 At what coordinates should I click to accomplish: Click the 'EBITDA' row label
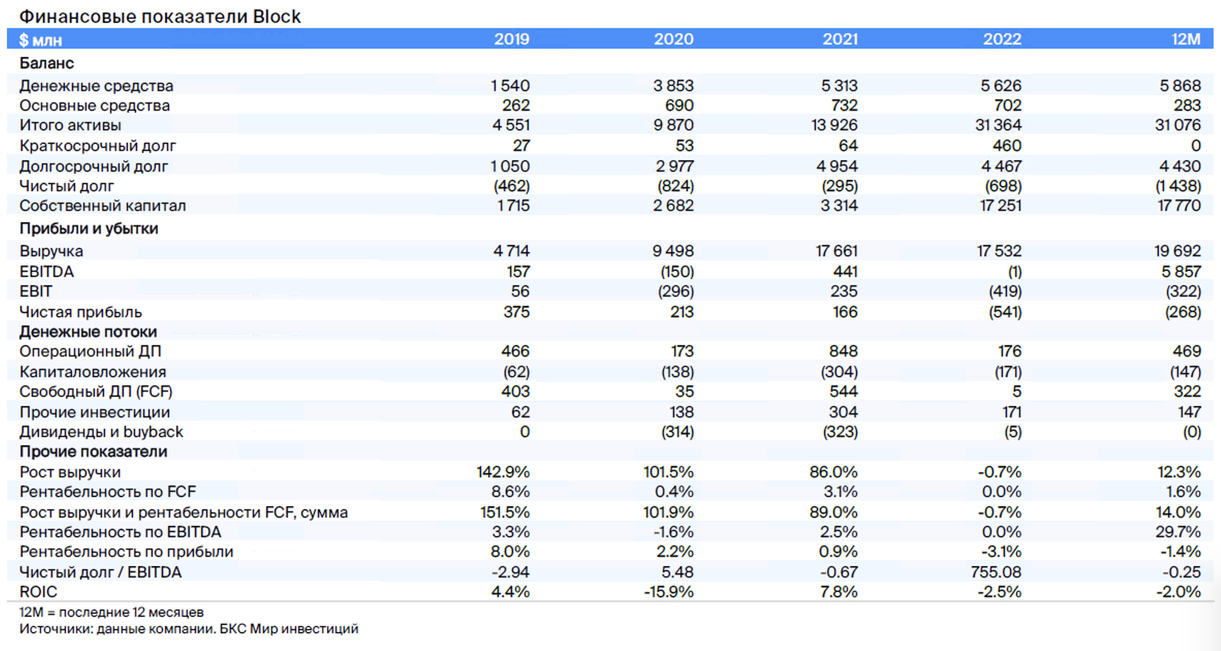[x=47, y=272]
